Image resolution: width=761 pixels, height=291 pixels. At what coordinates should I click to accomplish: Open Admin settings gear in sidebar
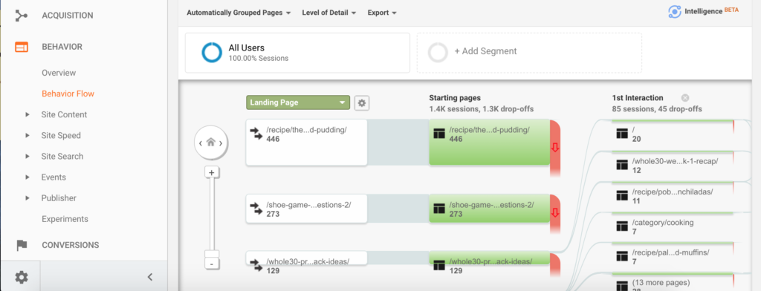pyautogui.click(x=21, y=278)
